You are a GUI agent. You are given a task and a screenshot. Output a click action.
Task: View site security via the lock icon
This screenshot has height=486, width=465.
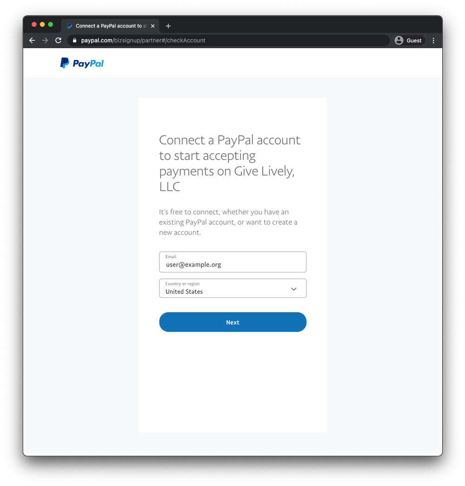pos(74,40)
